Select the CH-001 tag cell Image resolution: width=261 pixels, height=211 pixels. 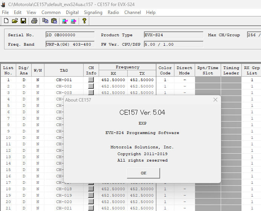[64, 80]
